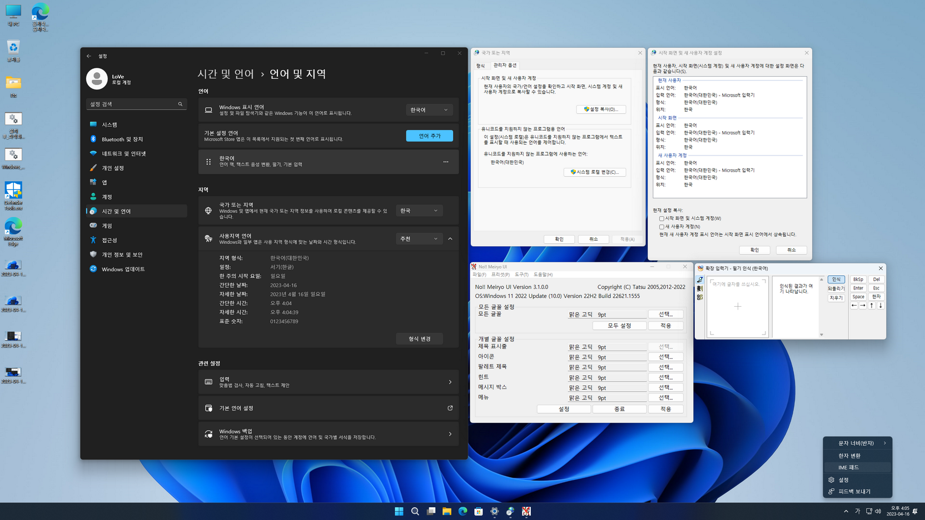Open 네트워크 및 인터넷 in Settings sidebar
Viewport: 925px width, 520px height.
(137, 153)
